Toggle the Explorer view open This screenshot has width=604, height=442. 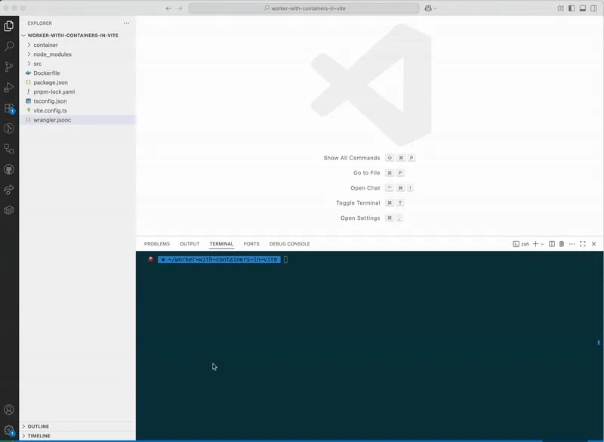9,25
